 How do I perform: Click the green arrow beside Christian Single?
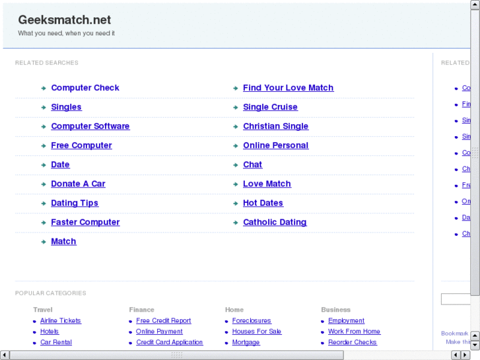click(236, 127)
